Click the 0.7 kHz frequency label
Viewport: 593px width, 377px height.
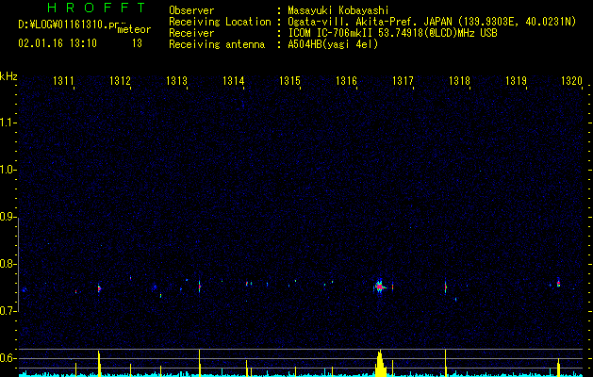pyautogui.click(x=8, y=311)
